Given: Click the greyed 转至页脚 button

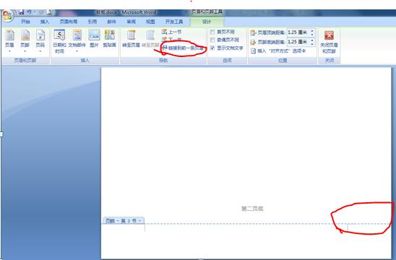Looking at the screenshot, I should [150, 38].
